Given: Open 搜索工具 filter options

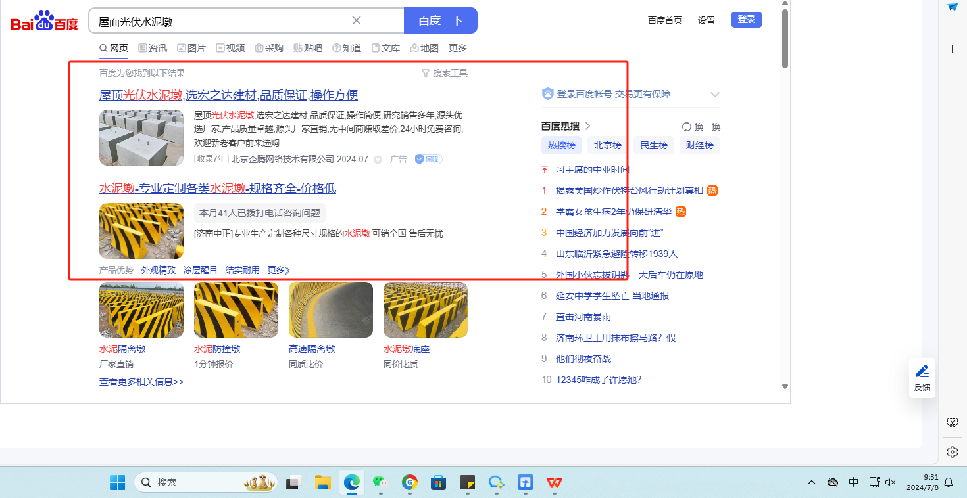Looking at the screenshot, I should click(445, 73).
